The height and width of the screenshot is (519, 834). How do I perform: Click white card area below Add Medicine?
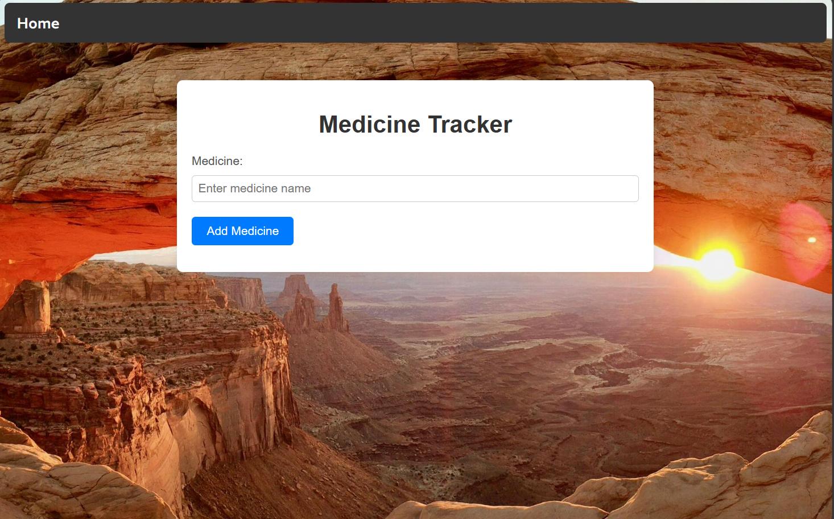[415, 258]
